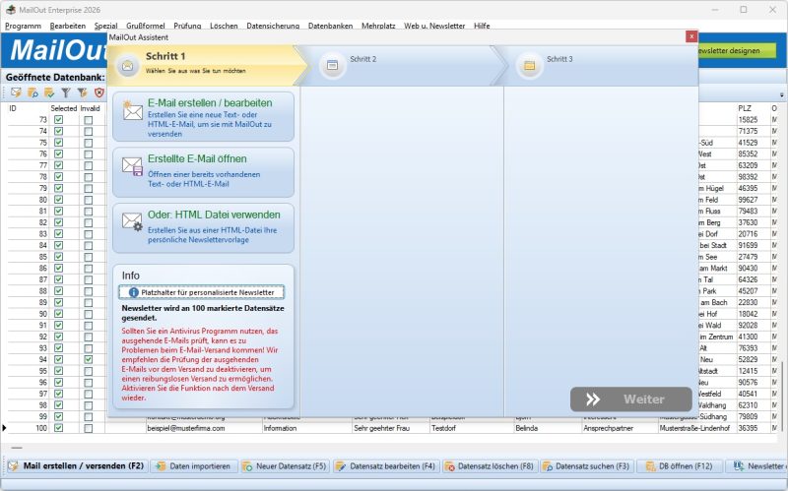Screen dimensions: 788x491
Task: Choose Oder: HTML Datei verwenden
Action: [203, 228]
